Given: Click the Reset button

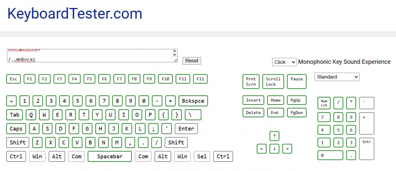Looking at the screenshot, I should click(x=192, y=61).
